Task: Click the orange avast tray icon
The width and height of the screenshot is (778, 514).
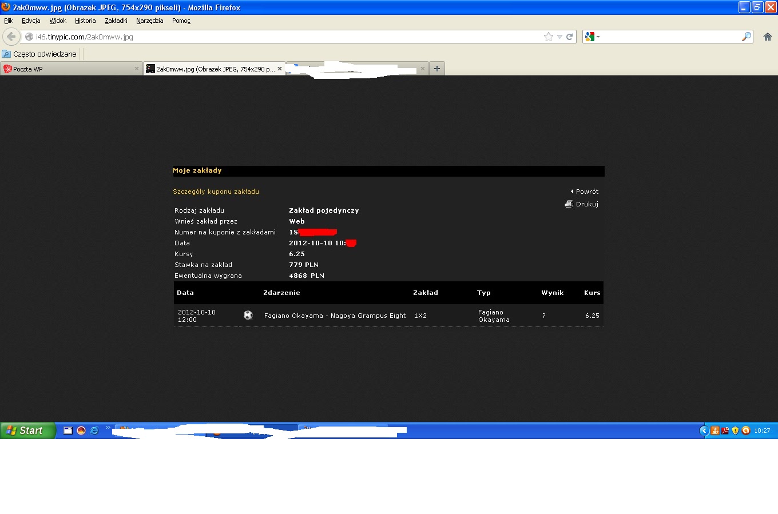Action: coord(746,431)
